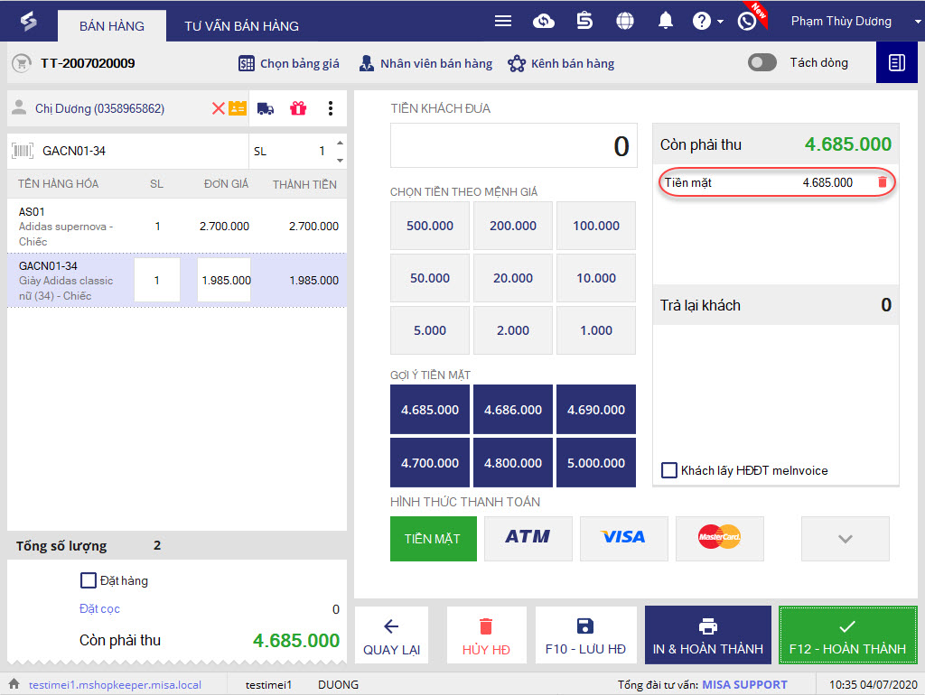The width and height of the screenshot is (925, 695).
Task: Open the stacked S icon in header
Action: [584, 22]
